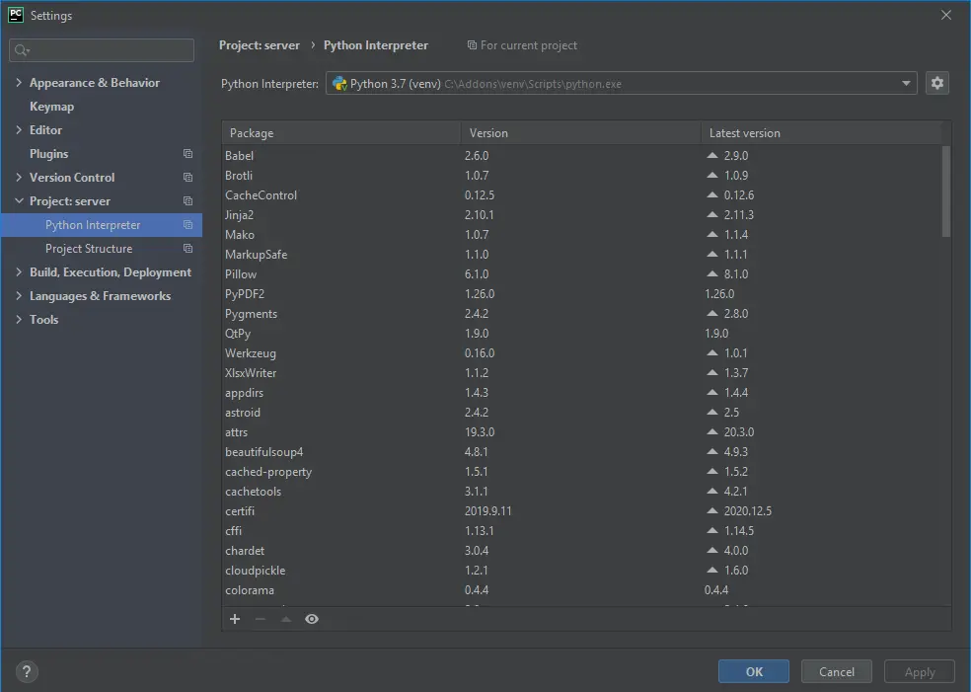Click the help question mark icon

[26, 671]
